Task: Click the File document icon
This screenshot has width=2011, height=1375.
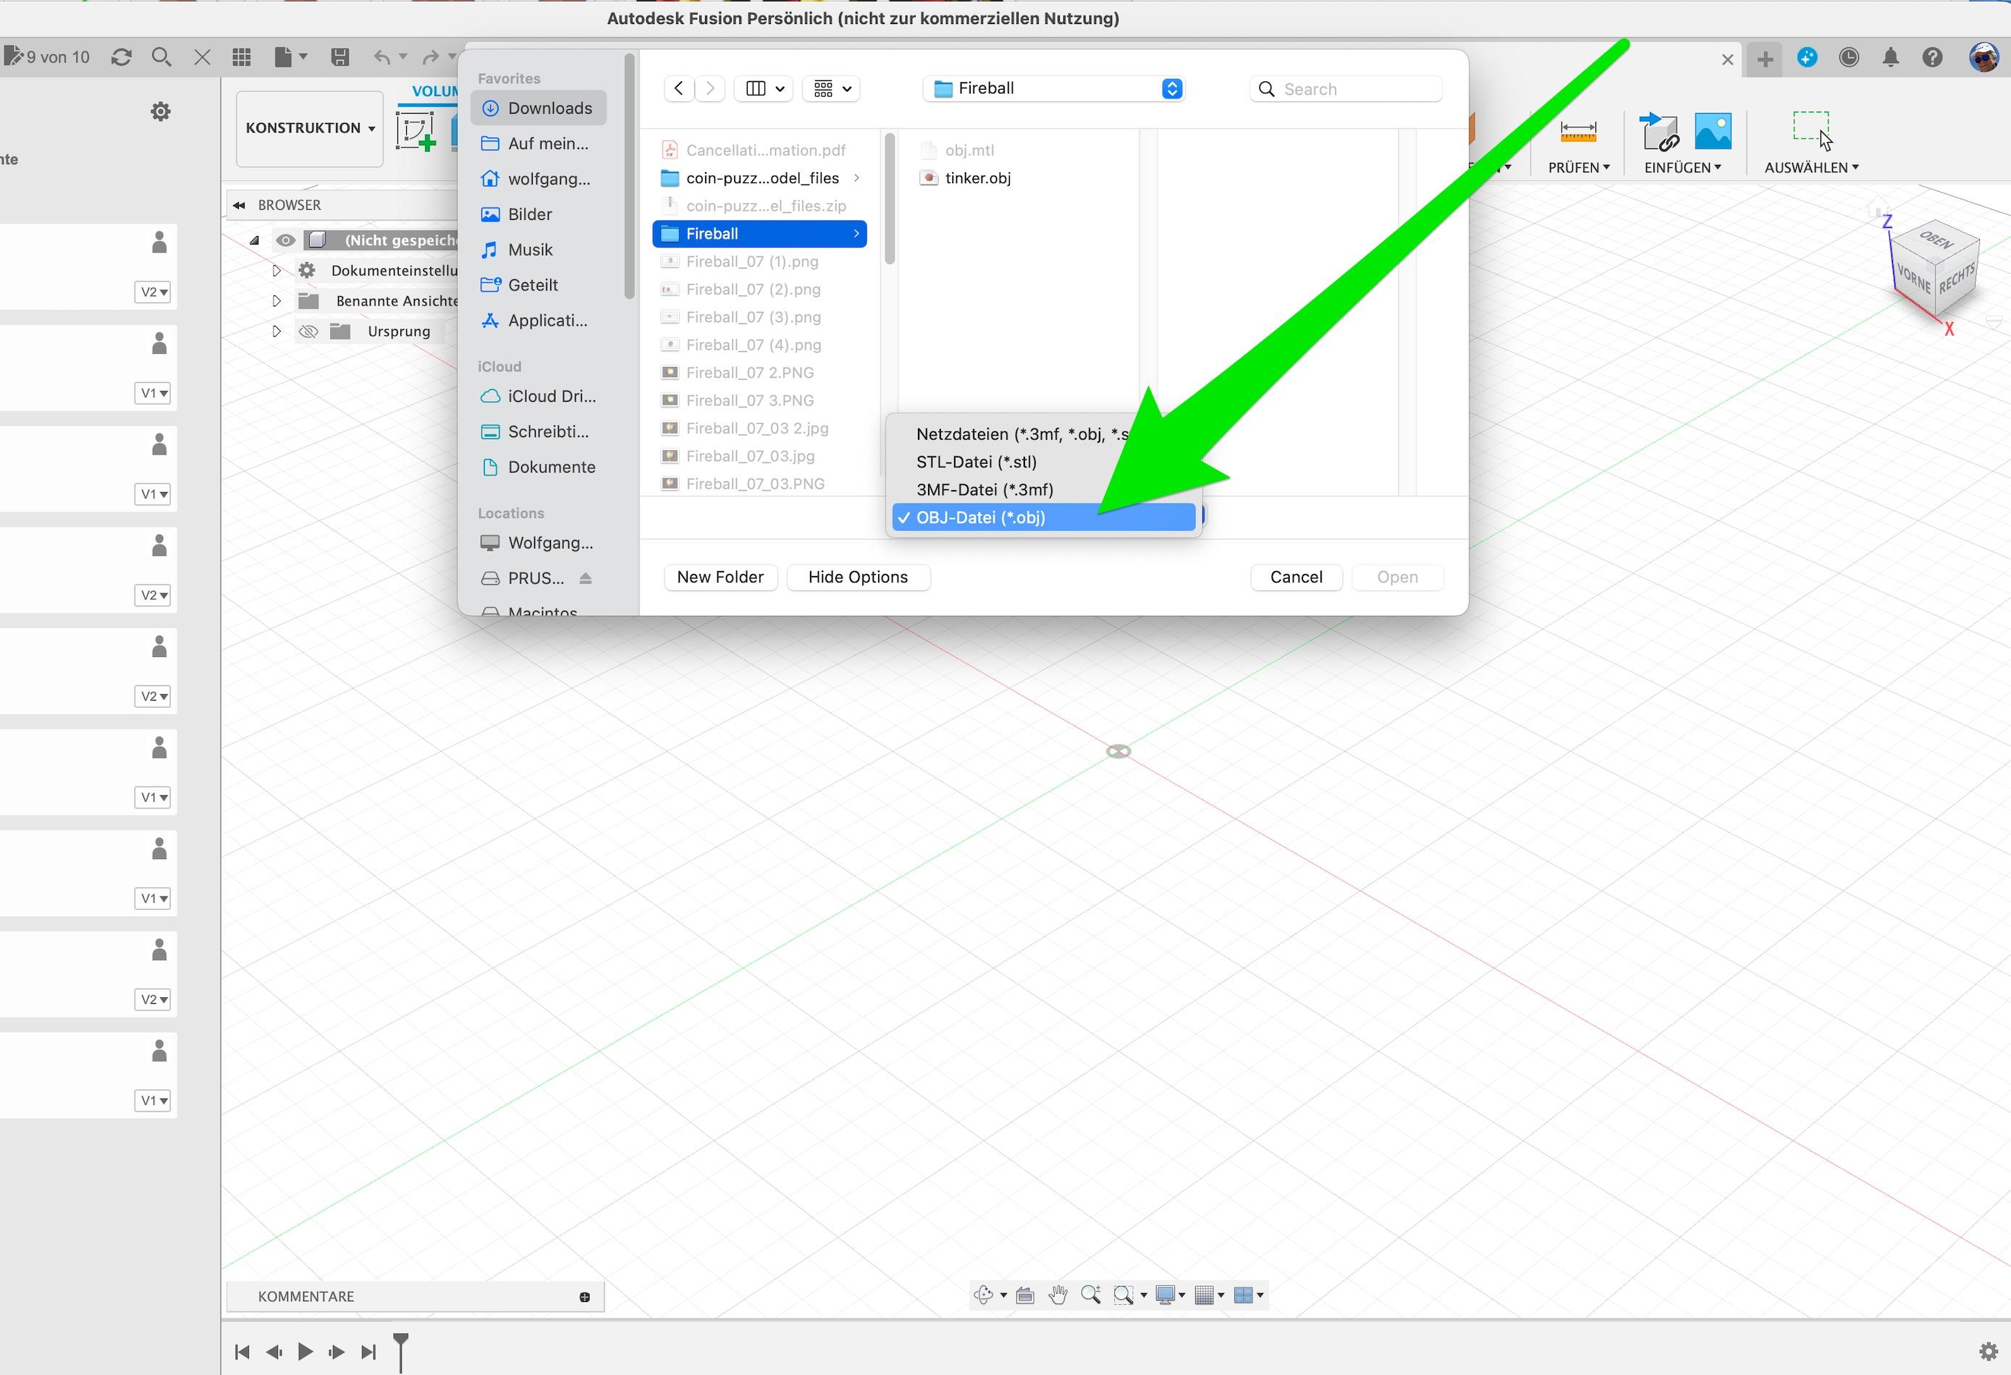Action: tap(283, 57)
